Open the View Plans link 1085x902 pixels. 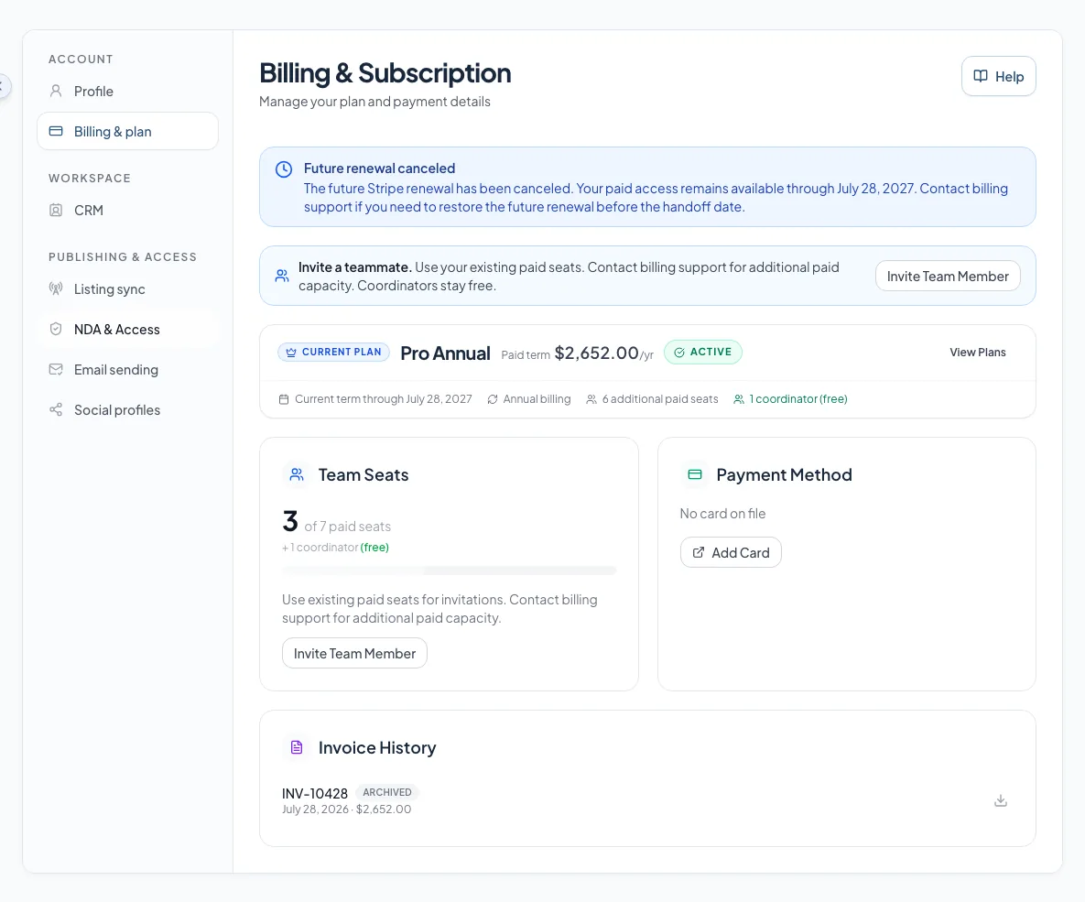(x=978, y=353)
